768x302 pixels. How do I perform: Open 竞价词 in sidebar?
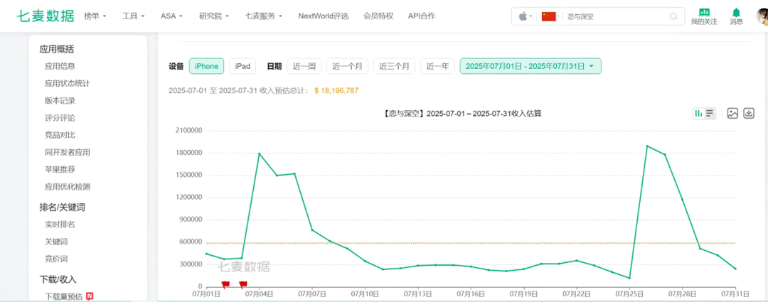click(56, 259)
